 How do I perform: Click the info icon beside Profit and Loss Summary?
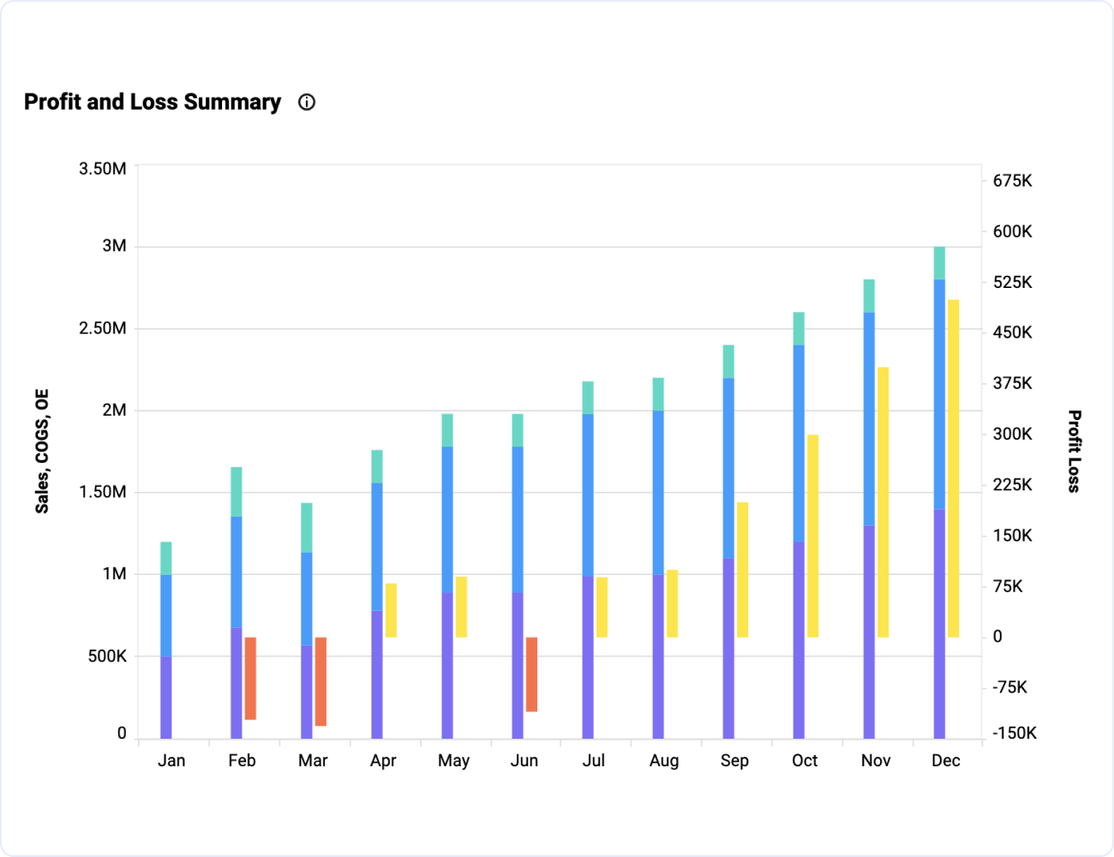307,103
